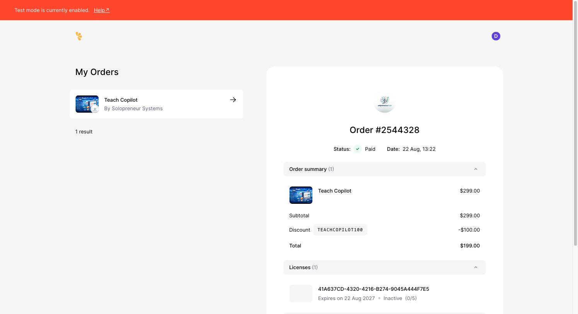Screen dimensions: 578x314
Task: Click the "1 result" count text
Action: pos(84,131)
